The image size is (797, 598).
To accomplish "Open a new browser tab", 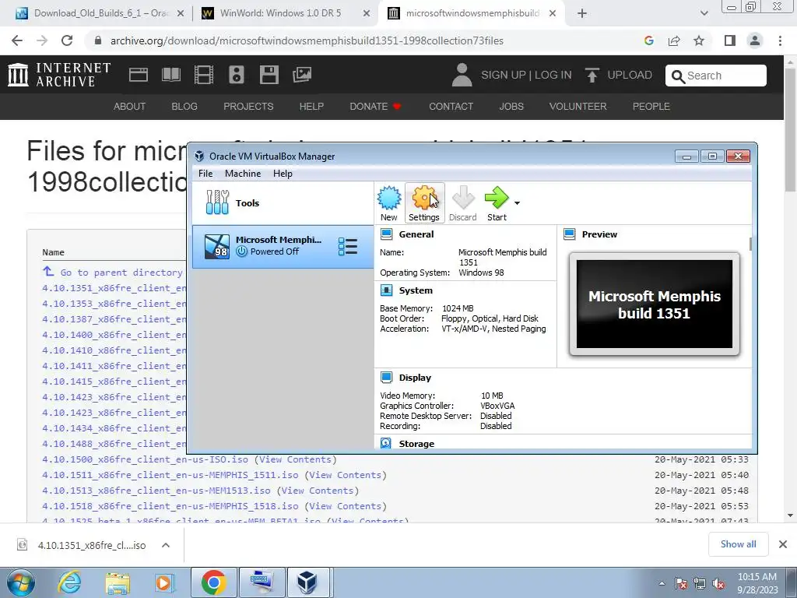I will [582, 14].
